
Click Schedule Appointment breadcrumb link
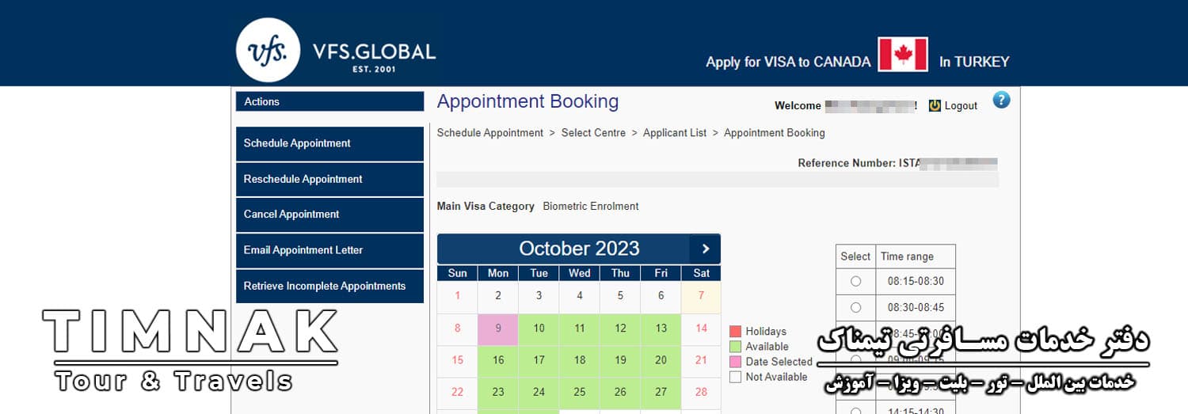[x=490, y=133]
